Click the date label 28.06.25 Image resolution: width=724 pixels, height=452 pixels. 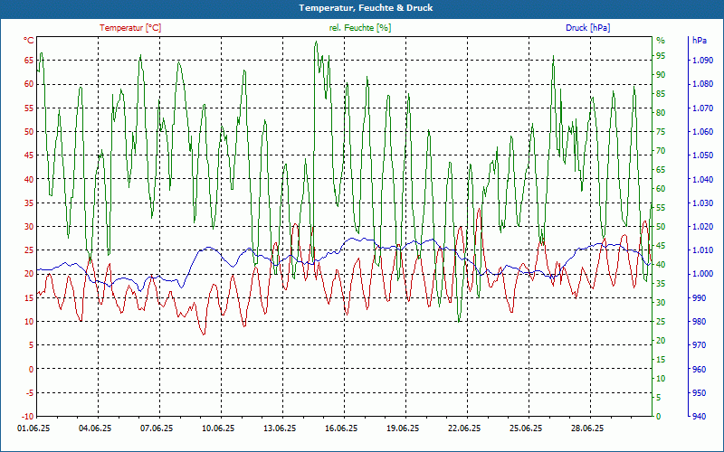[587, 428]
